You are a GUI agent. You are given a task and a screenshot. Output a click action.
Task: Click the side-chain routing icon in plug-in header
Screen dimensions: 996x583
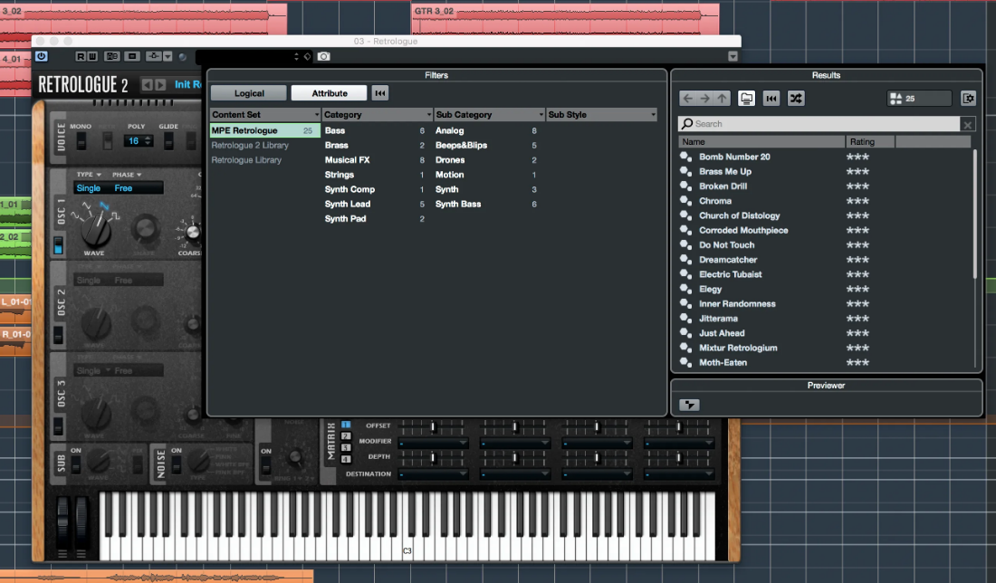[153, 56]
